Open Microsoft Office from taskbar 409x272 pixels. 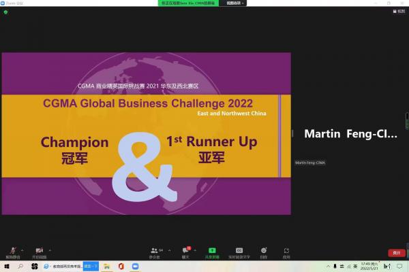[x=121, y=267]
